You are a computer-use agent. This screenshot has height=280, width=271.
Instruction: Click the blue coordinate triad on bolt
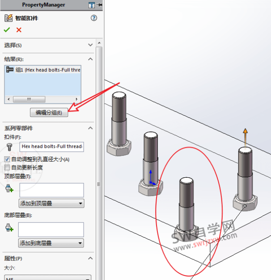pyautogui.click(x=152, y=178)
